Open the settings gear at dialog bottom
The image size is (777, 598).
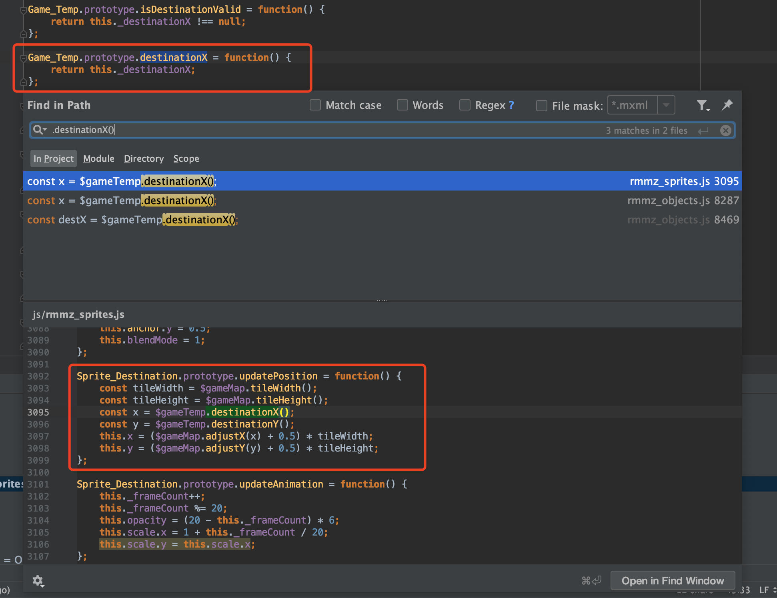(x=38, y=581)
